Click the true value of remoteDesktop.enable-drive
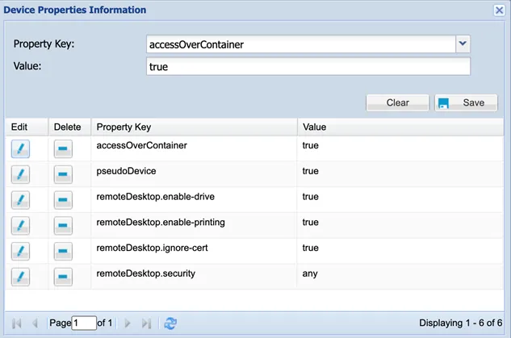Screen dimensions: 511x338 [x=310, y=197]
